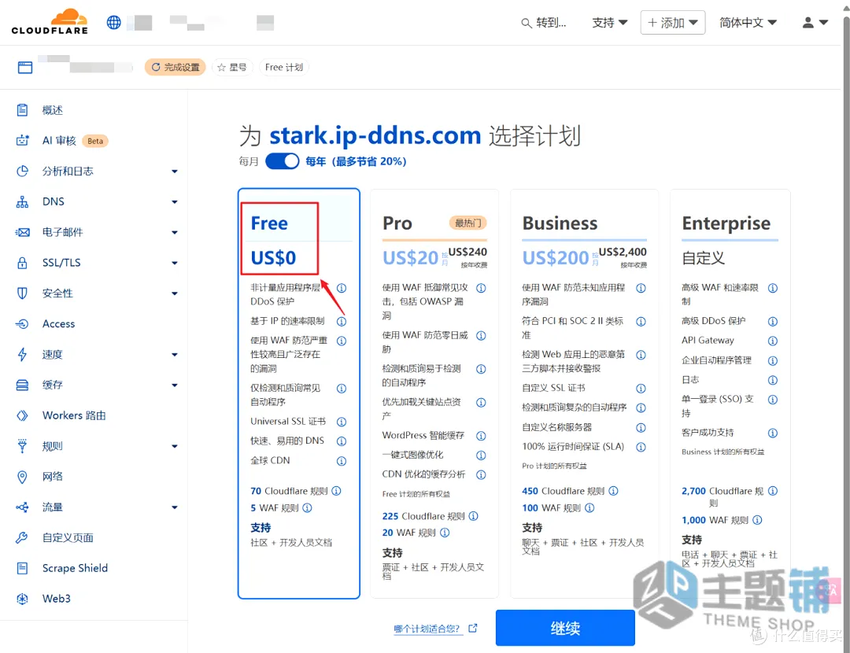
Task: Expand 安全性 submenu arrow
Action: pos(175,293)
